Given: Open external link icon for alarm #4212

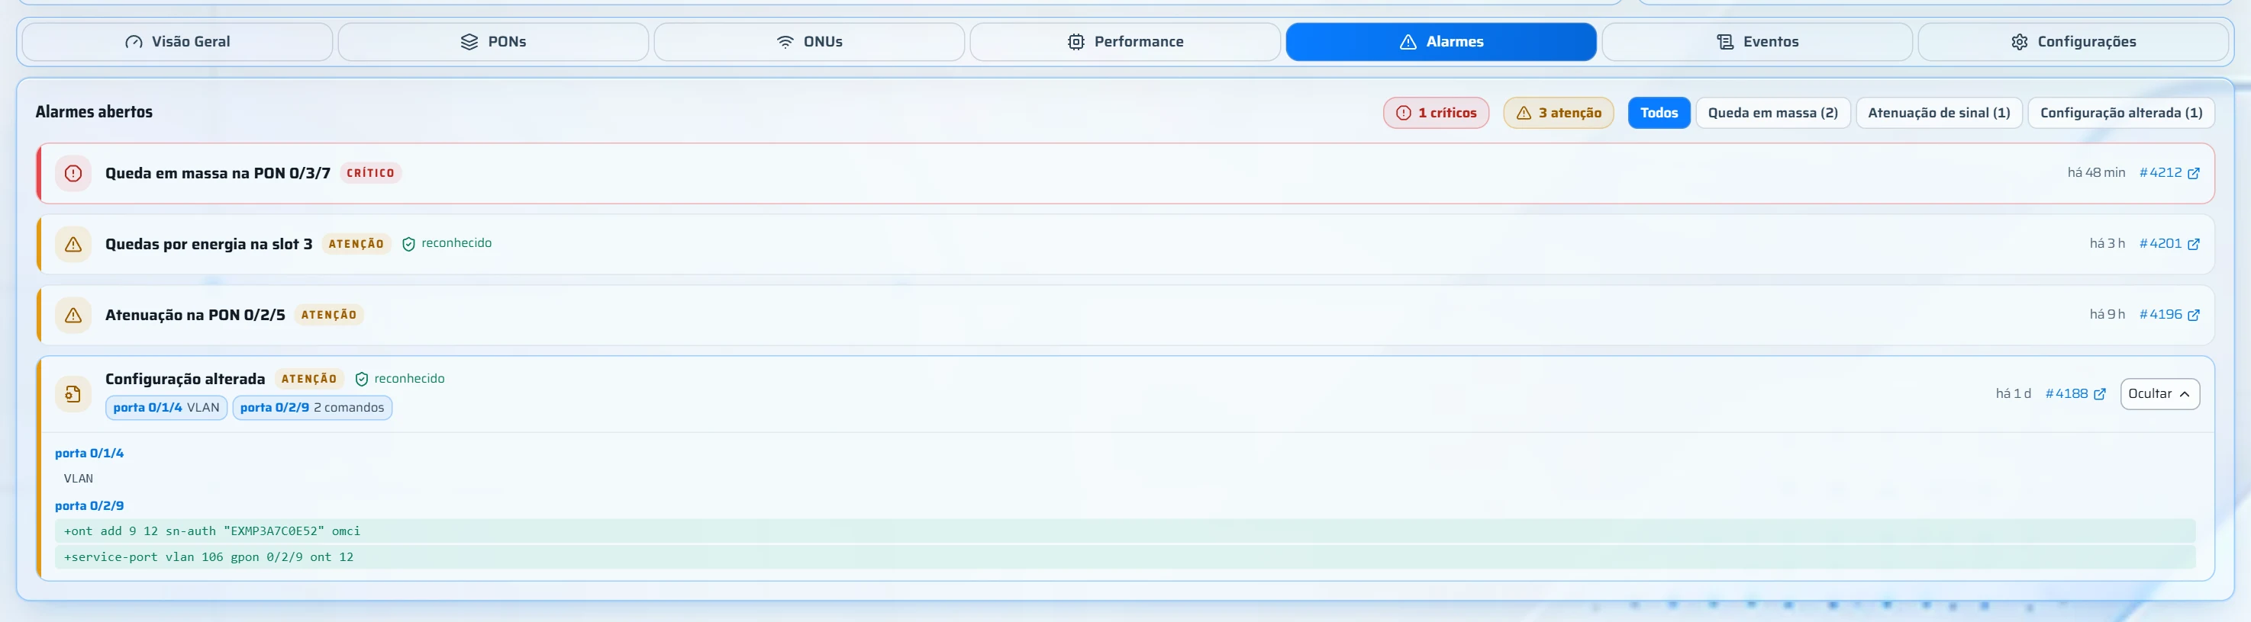Looking at the screenshot, I should tap(2193, 173).
